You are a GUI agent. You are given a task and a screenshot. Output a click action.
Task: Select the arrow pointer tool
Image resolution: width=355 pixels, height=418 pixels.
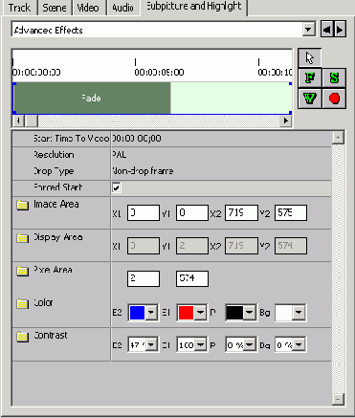[309, 58]
